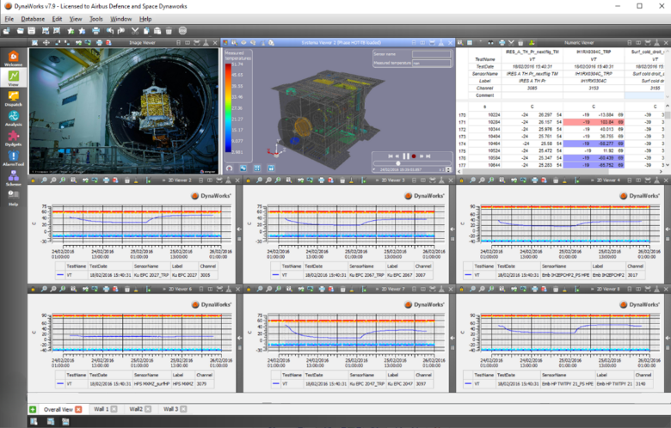Click the first layout icon in bottom status bar
The image size is (671, 428).
pos(34,422)
